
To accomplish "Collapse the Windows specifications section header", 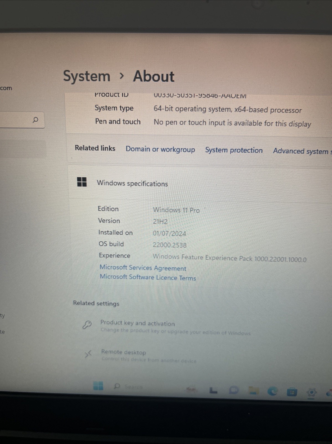I will pyautogui.click(x=199, y=183).
